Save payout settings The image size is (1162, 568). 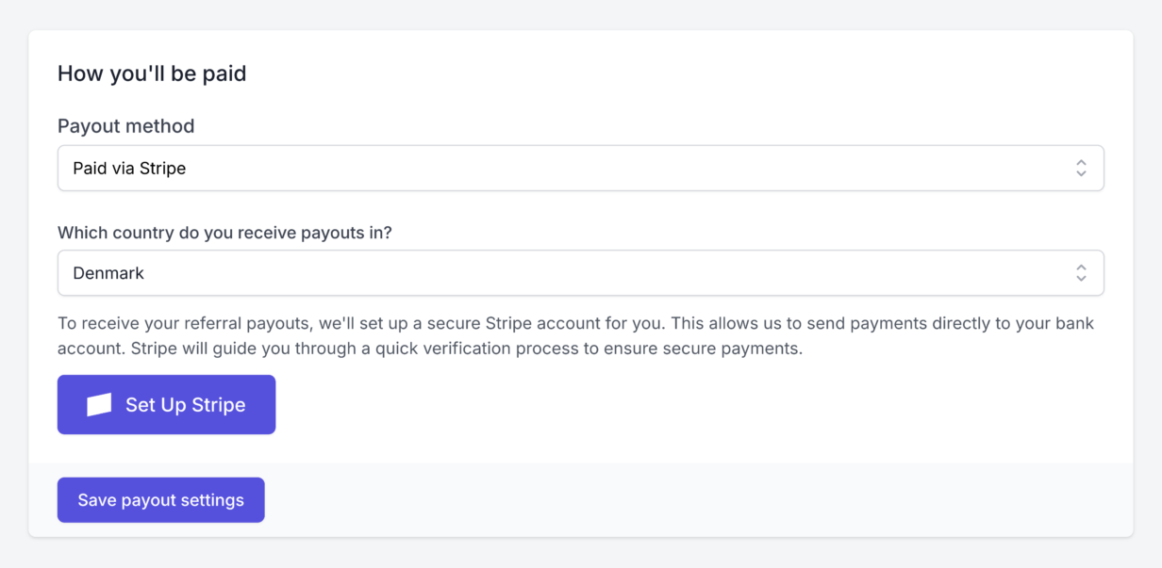[x=161, y=500]
